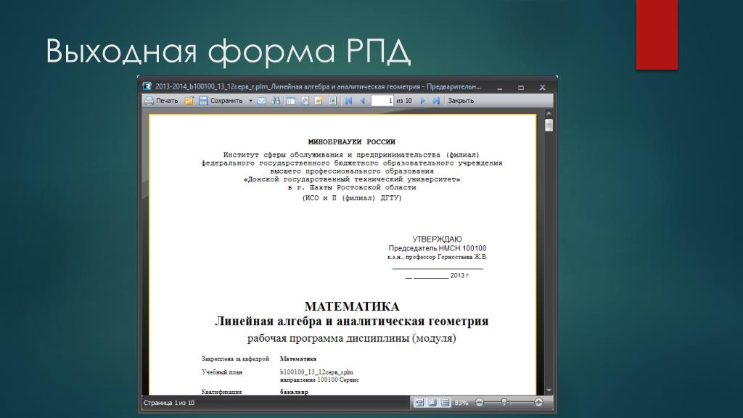Go to previous page arrow
The width and height of the screenshot is (743, 418).
tap(363, 100)
